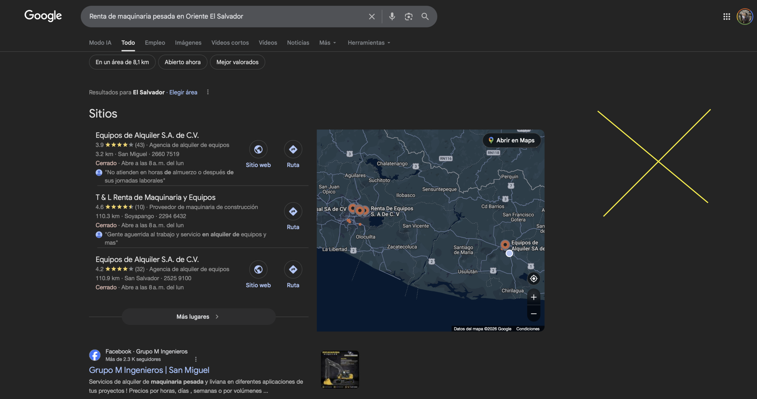757x399 pixels.
Task: Open more options for the Grupo M Ingenieros result
Action: 196,359
